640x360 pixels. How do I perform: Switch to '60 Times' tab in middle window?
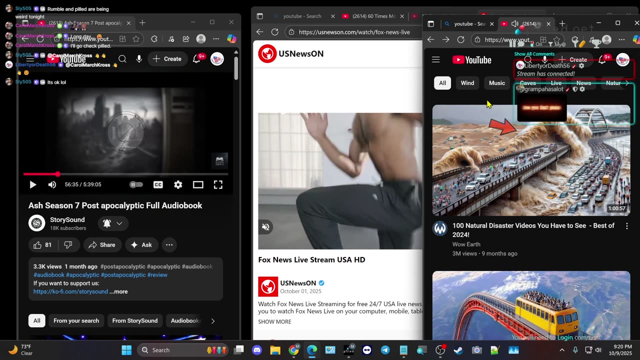pyautogui.click(x=373, y=16)
